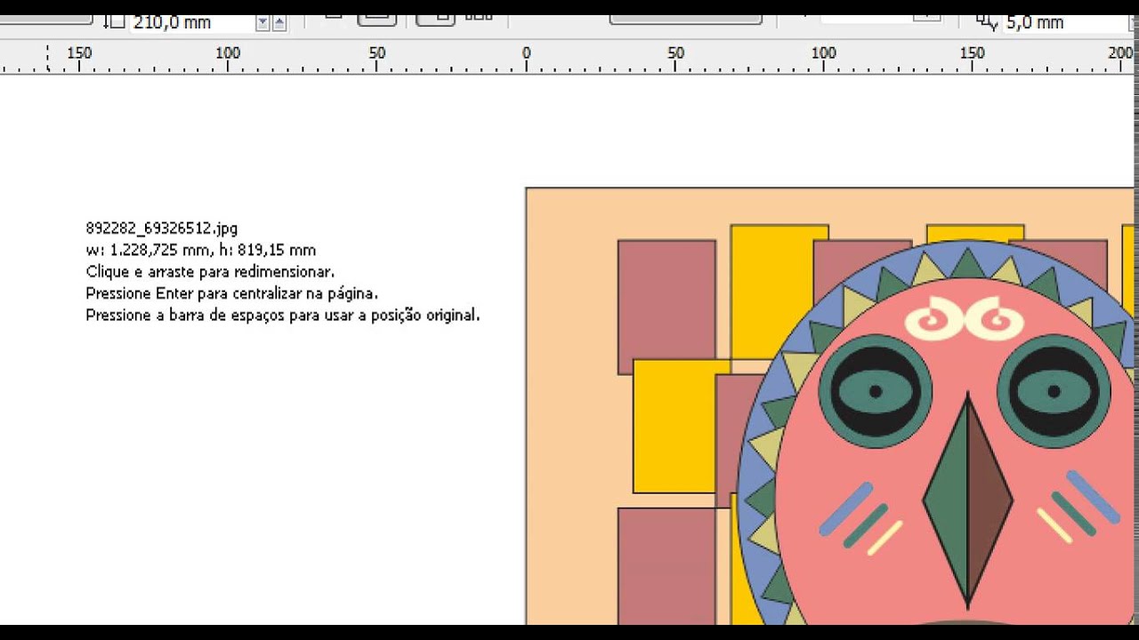Click the hint about 'barra de espaços' original position

pyautogui.click(x=283, y=315)
